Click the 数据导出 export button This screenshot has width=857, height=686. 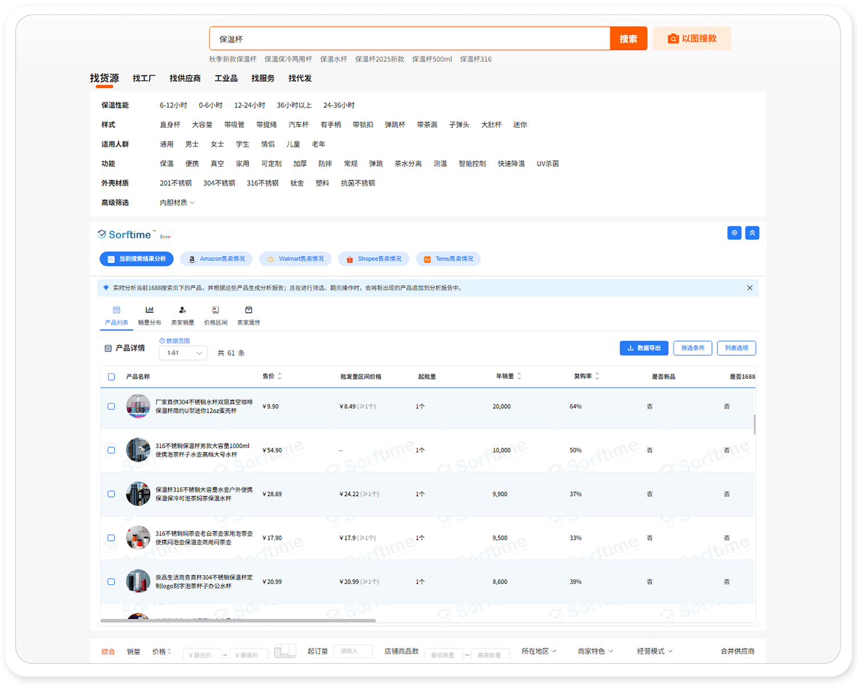pyautogui.click(x=643, y=348)
